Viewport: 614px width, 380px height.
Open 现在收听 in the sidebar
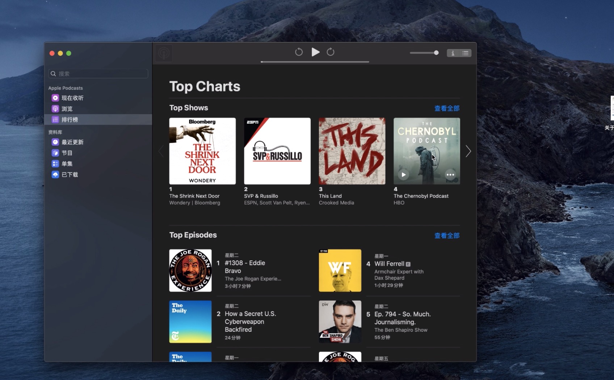point(98,98)
